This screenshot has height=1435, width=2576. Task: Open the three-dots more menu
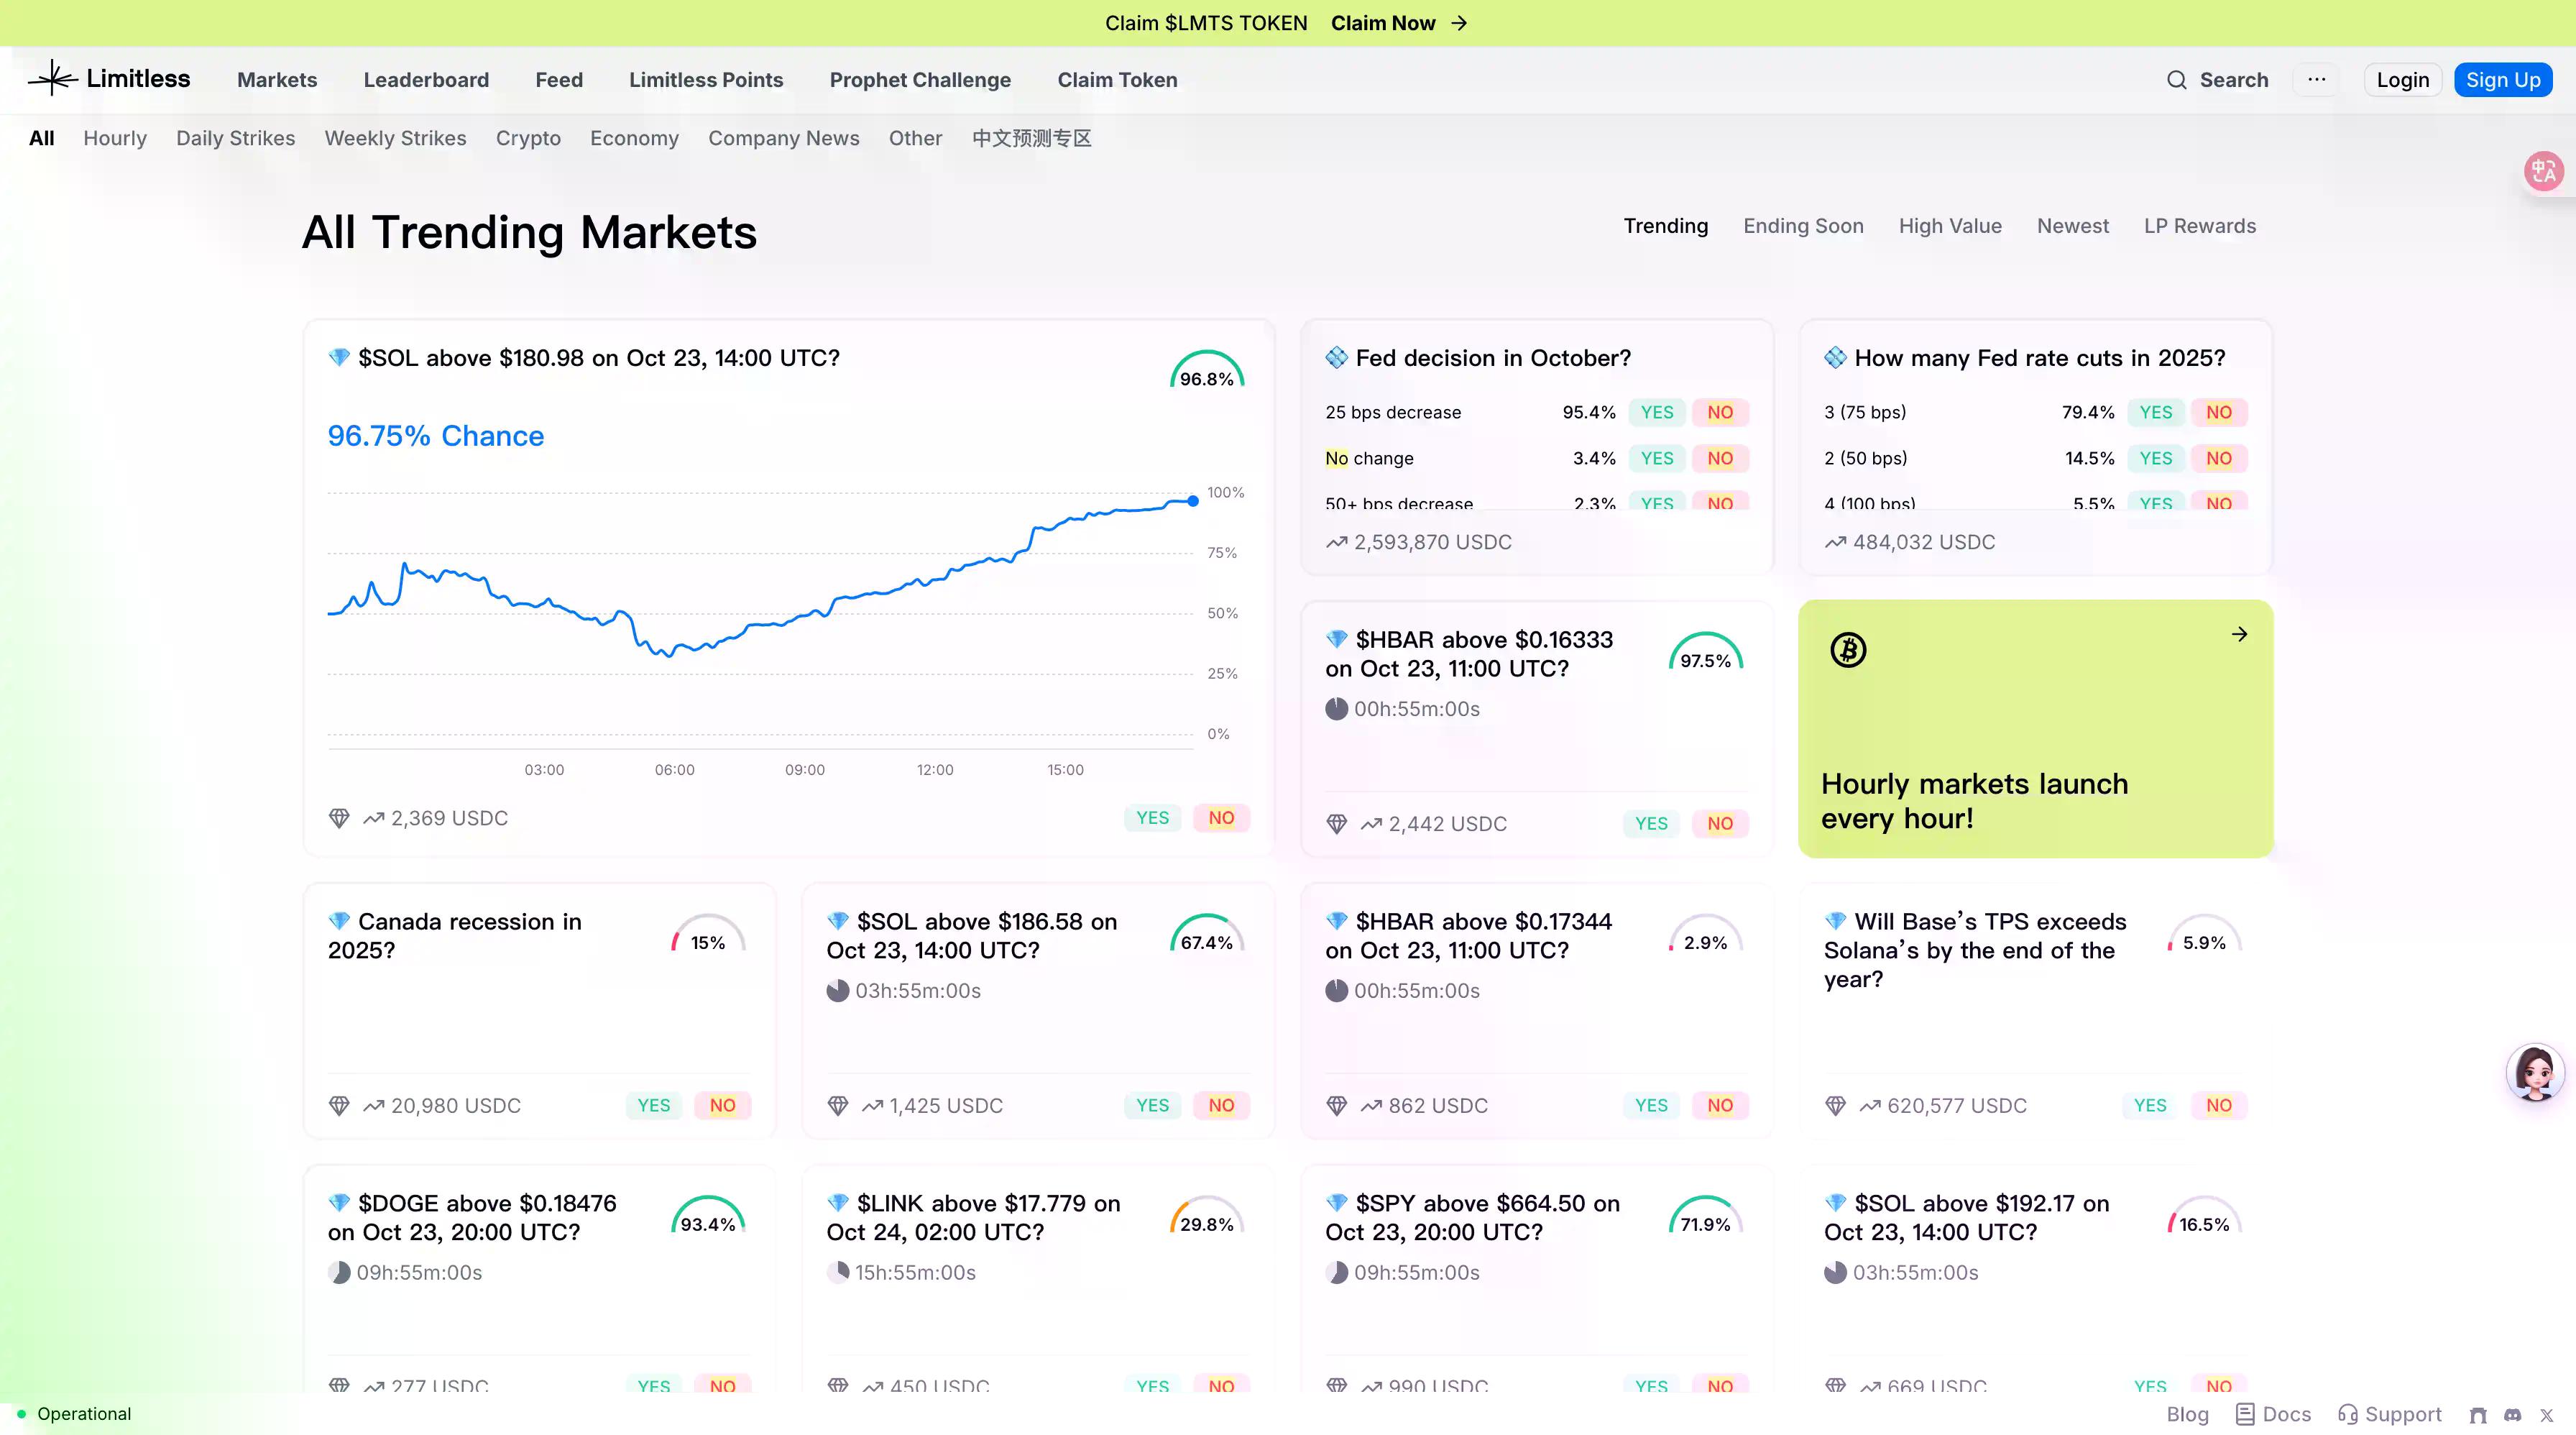click(2316, 80)
